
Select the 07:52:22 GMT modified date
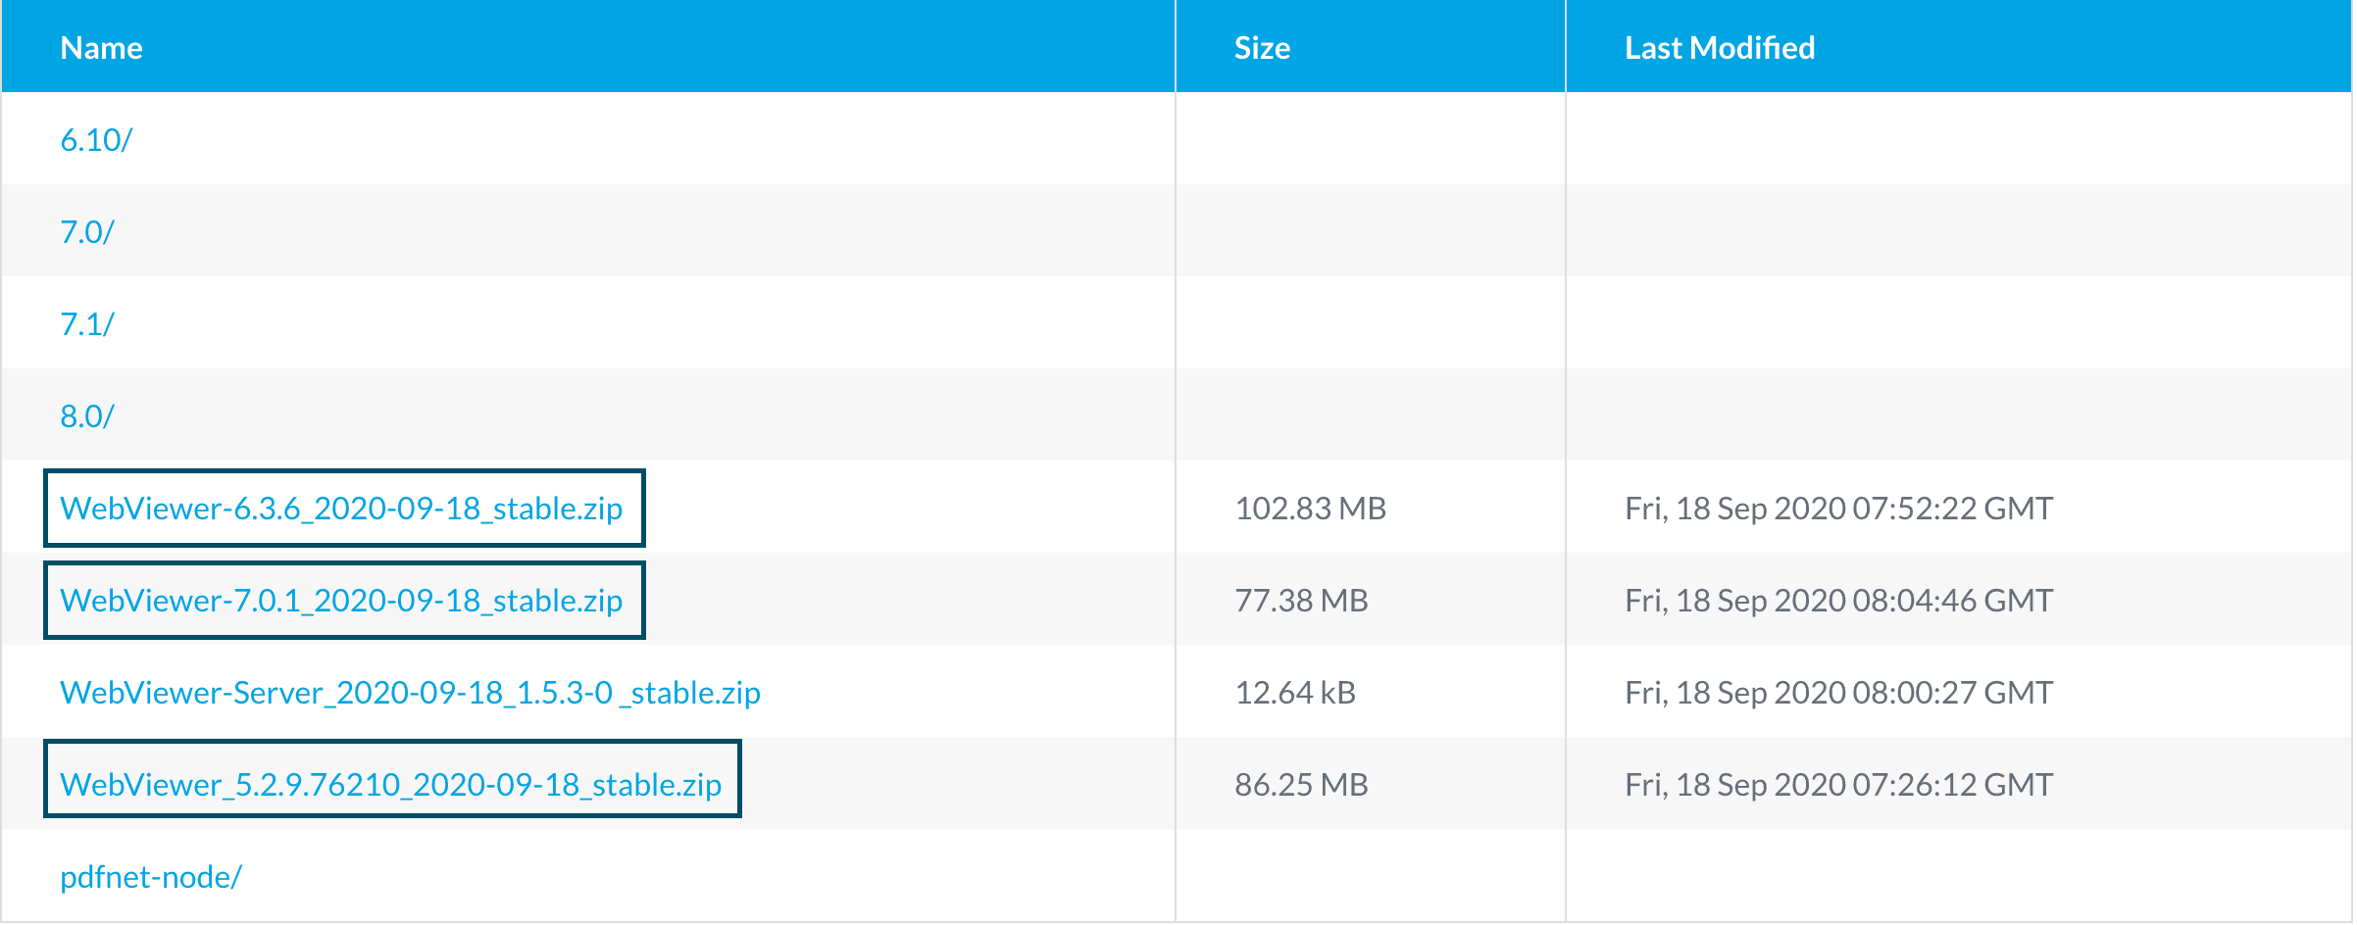click(1838, 509)
